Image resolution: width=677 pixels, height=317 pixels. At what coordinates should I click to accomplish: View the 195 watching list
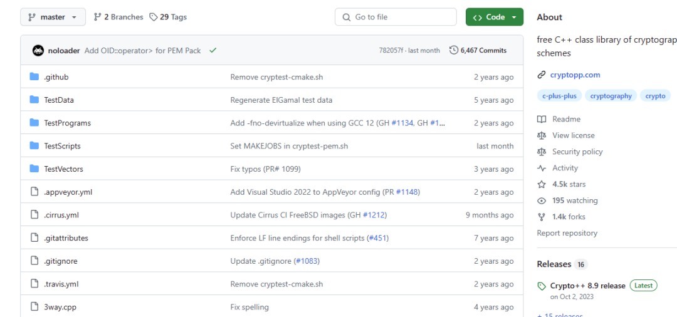[x=575, y=200]
